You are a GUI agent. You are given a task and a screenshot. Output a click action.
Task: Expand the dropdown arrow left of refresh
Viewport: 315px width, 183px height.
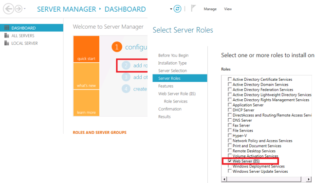tap(171, 9)
